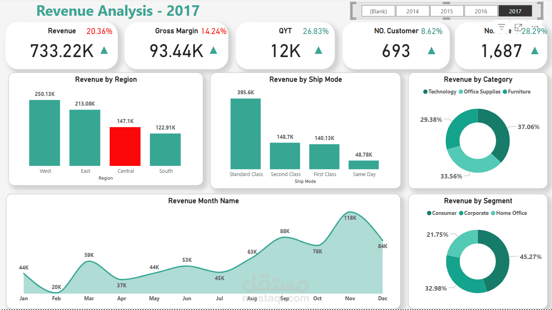Click the Consumer legend color dot
The width and height of the screenshot is (552, 310).
[x=429, y=213]
